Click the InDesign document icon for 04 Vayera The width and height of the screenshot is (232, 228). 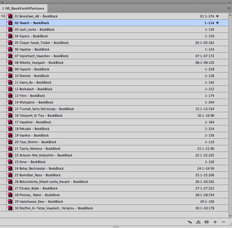pos(10,36)
